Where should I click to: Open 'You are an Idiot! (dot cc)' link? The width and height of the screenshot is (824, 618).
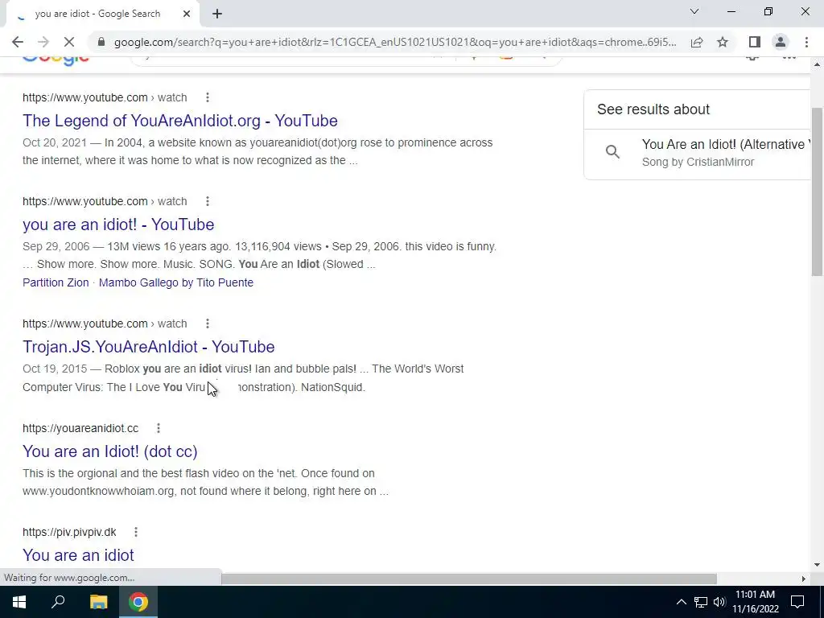(x=110, y=451)
